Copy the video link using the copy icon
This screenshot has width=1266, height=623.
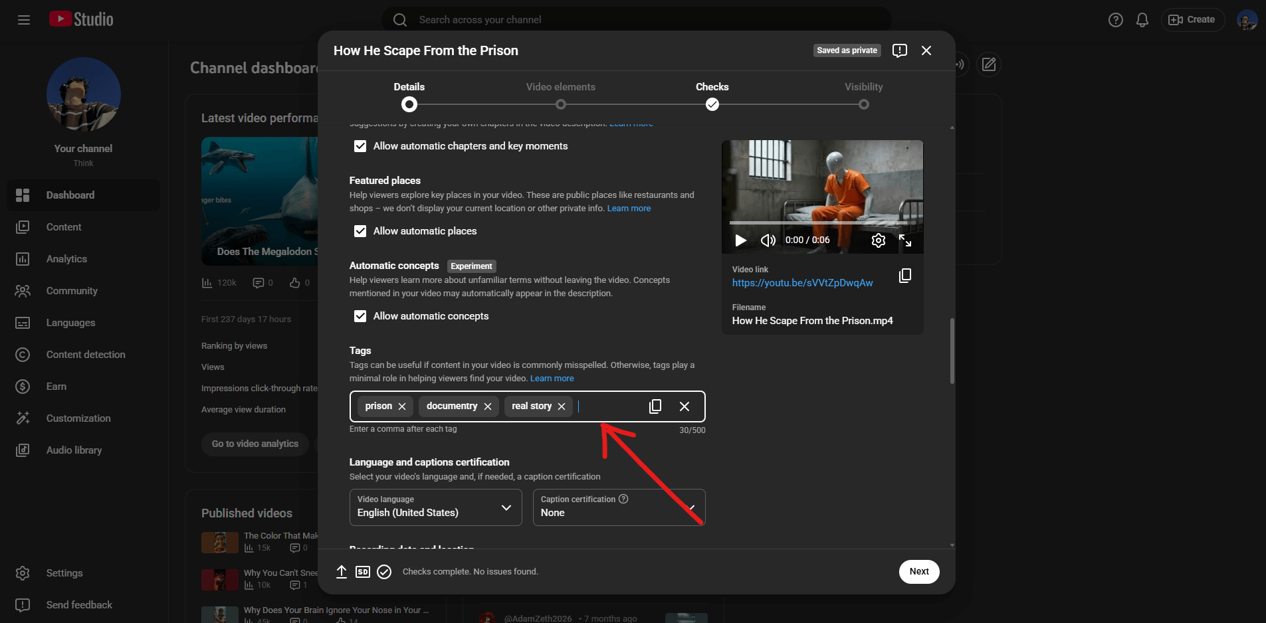904,275
